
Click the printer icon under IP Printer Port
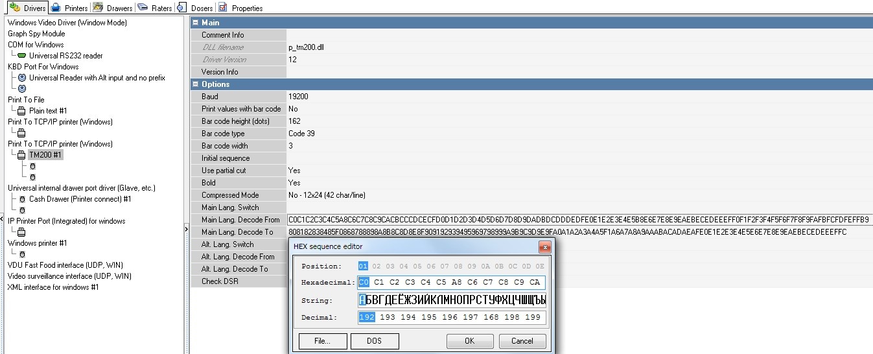click(x=22, y=232)
